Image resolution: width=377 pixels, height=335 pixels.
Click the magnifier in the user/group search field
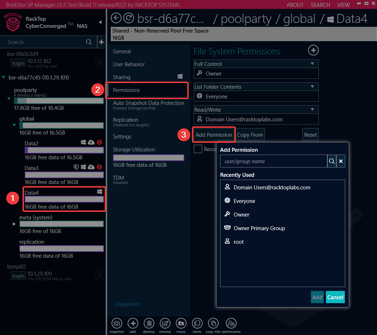(x=331, y=161)
